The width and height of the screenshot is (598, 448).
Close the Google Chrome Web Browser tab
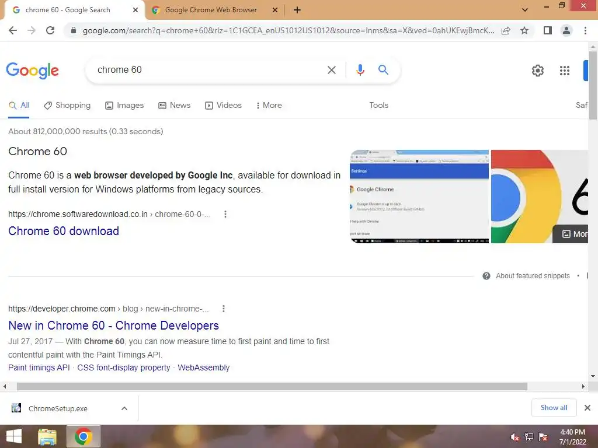(275, 10)
